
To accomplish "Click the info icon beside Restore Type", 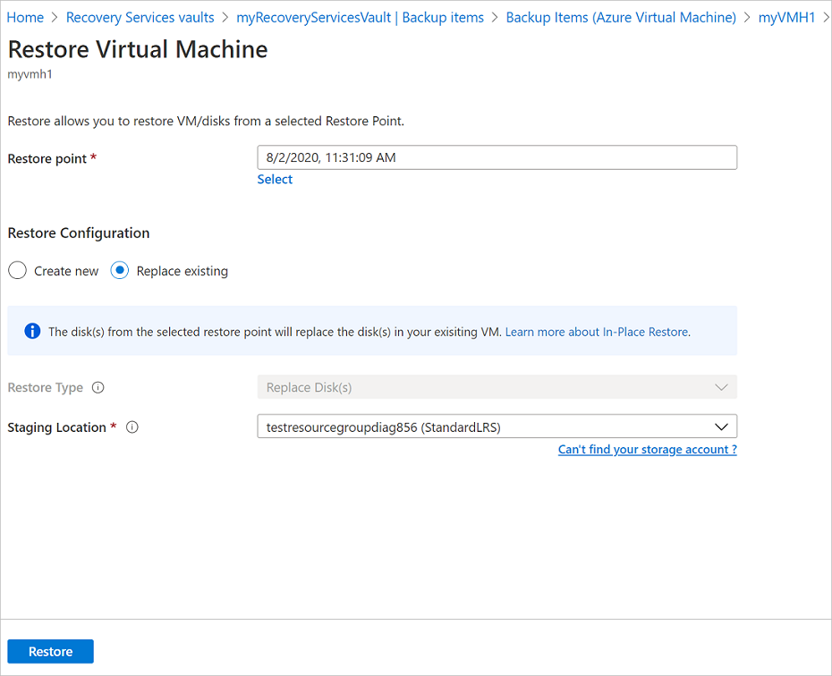I will click(x=98, y=387).
